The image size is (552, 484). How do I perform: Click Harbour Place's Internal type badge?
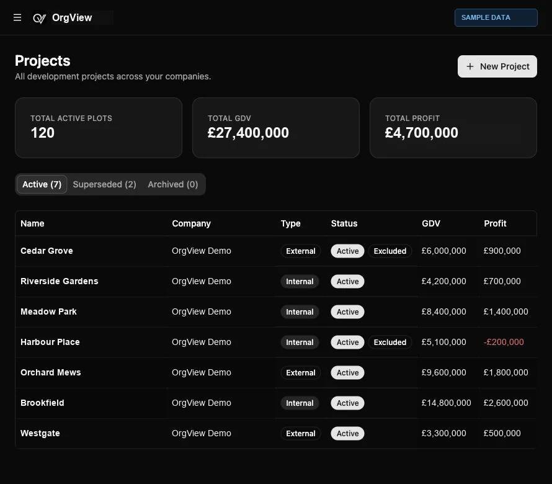pos(300,342)
